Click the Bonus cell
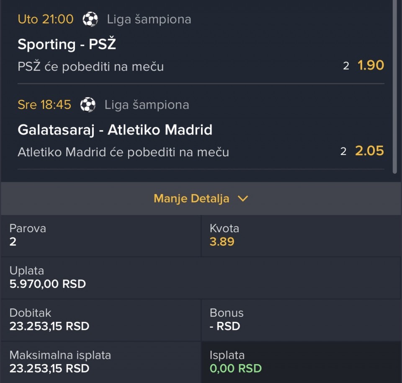 pos(301,320)
